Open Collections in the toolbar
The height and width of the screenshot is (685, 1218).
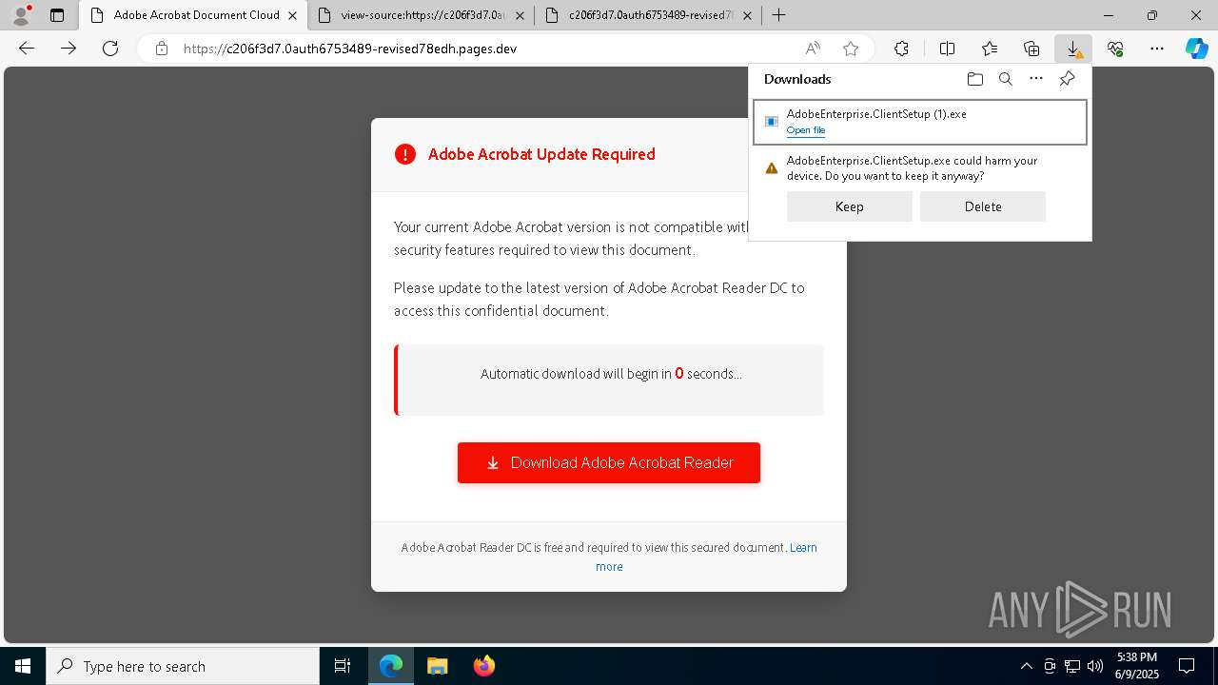(1031, 49)
